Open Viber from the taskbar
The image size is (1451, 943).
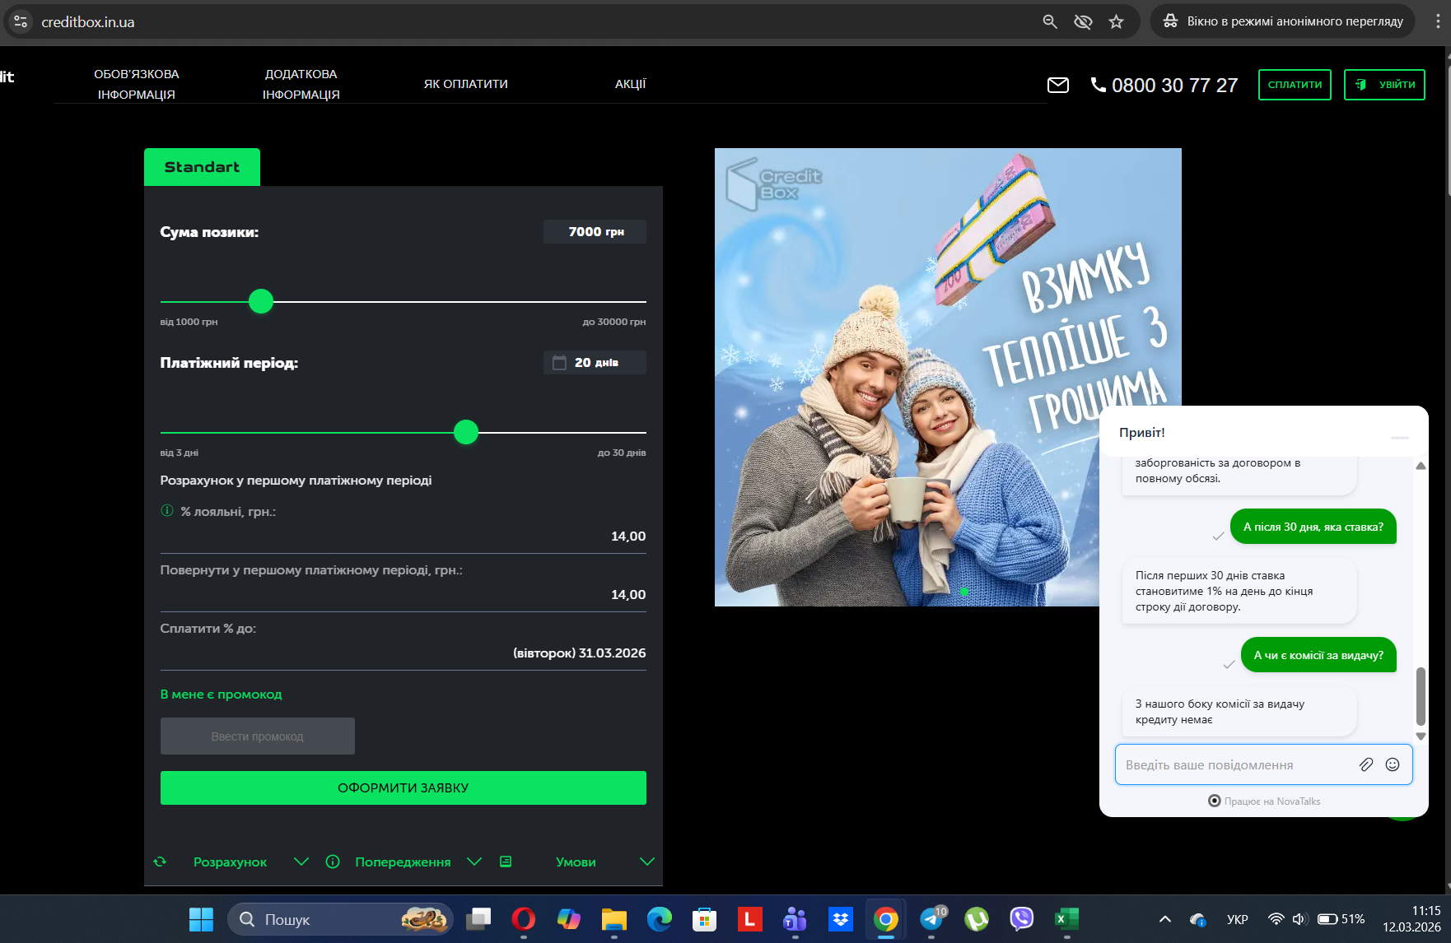point(1022,919)
